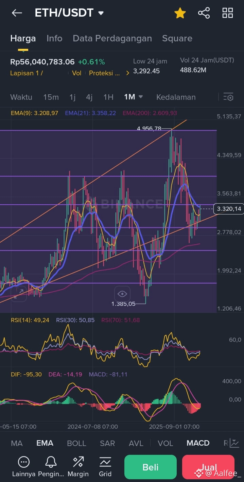The image size is (244, 482).
Task: Open the Square tab
Action: [x=177, y=38]
